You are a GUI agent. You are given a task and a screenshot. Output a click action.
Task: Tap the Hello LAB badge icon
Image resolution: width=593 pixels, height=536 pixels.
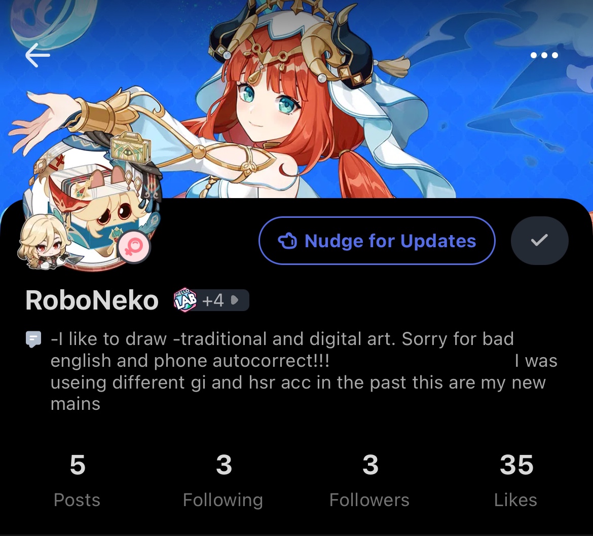[x=185, y=300]
